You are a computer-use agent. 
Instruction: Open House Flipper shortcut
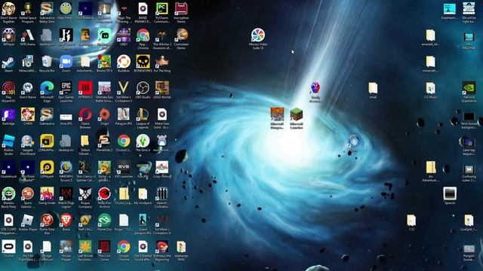point(66,247)
